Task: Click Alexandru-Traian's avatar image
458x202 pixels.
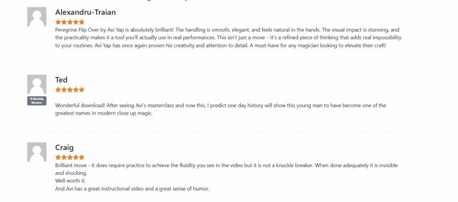Action: 37,16
